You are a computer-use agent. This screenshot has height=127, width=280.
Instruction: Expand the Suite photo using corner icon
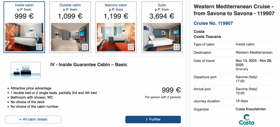(x=177, y=47)
